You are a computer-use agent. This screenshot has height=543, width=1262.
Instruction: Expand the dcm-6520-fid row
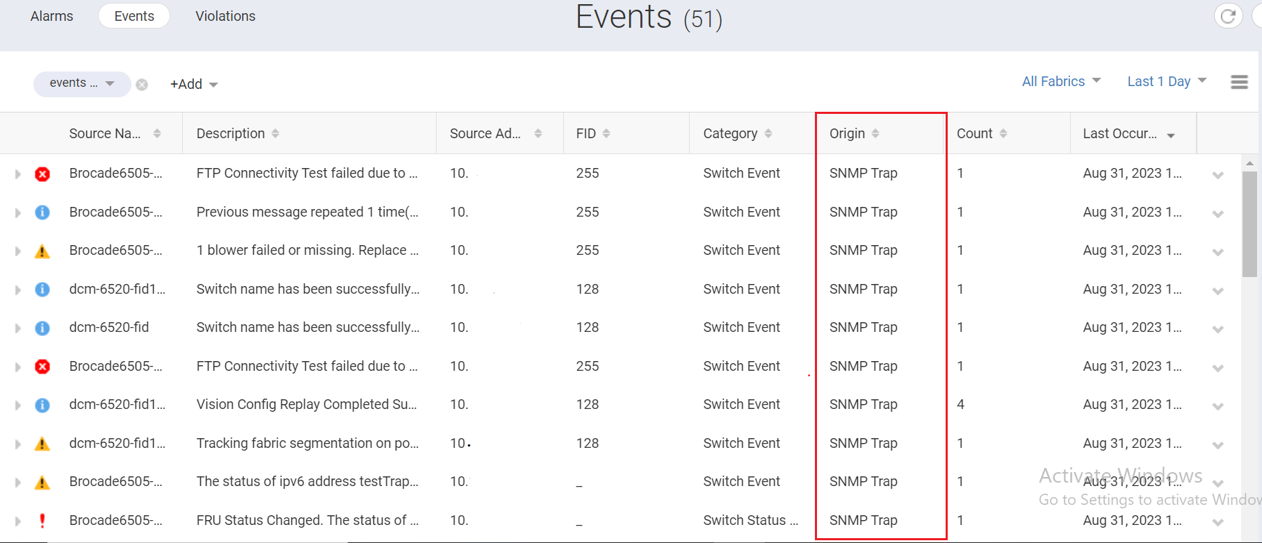tap(18, 328)
